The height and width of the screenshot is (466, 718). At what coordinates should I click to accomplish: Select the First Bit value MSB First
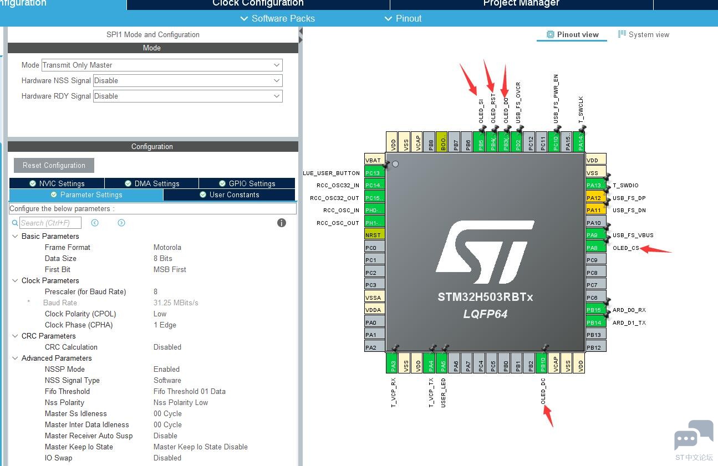(170, 269)
